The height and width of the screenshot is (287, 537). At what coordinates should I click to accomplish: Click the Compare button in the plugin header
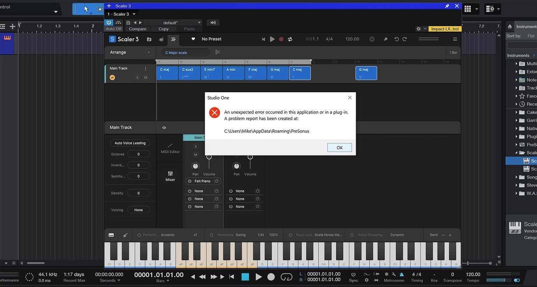(x=137, y=29)
